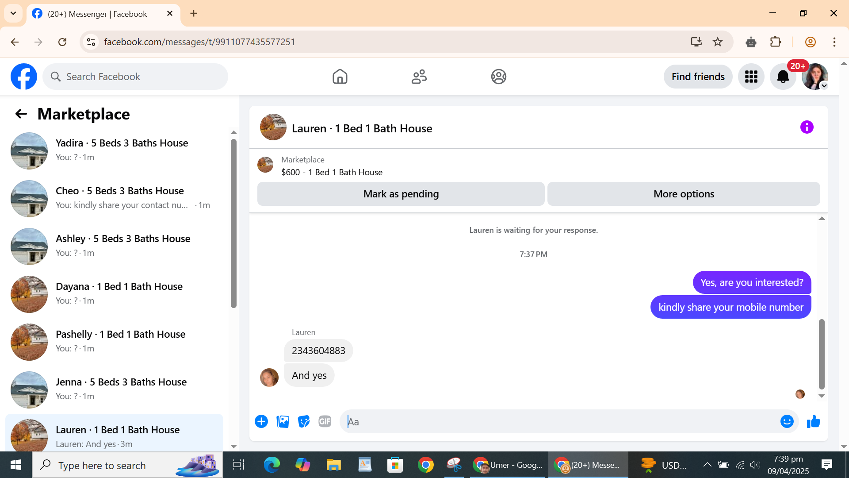Open the account profile picture menu

point(815,77)
